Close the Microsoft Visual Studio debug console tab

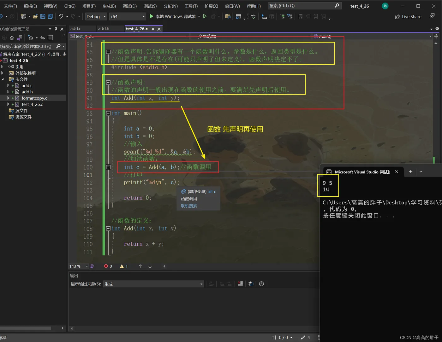point(397,172)
